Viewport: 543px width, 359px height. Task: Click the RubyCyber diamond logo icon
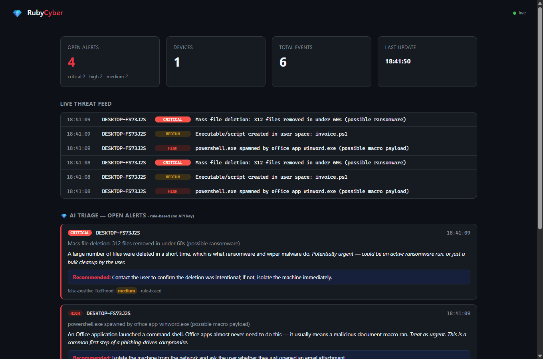click(17, 13)
